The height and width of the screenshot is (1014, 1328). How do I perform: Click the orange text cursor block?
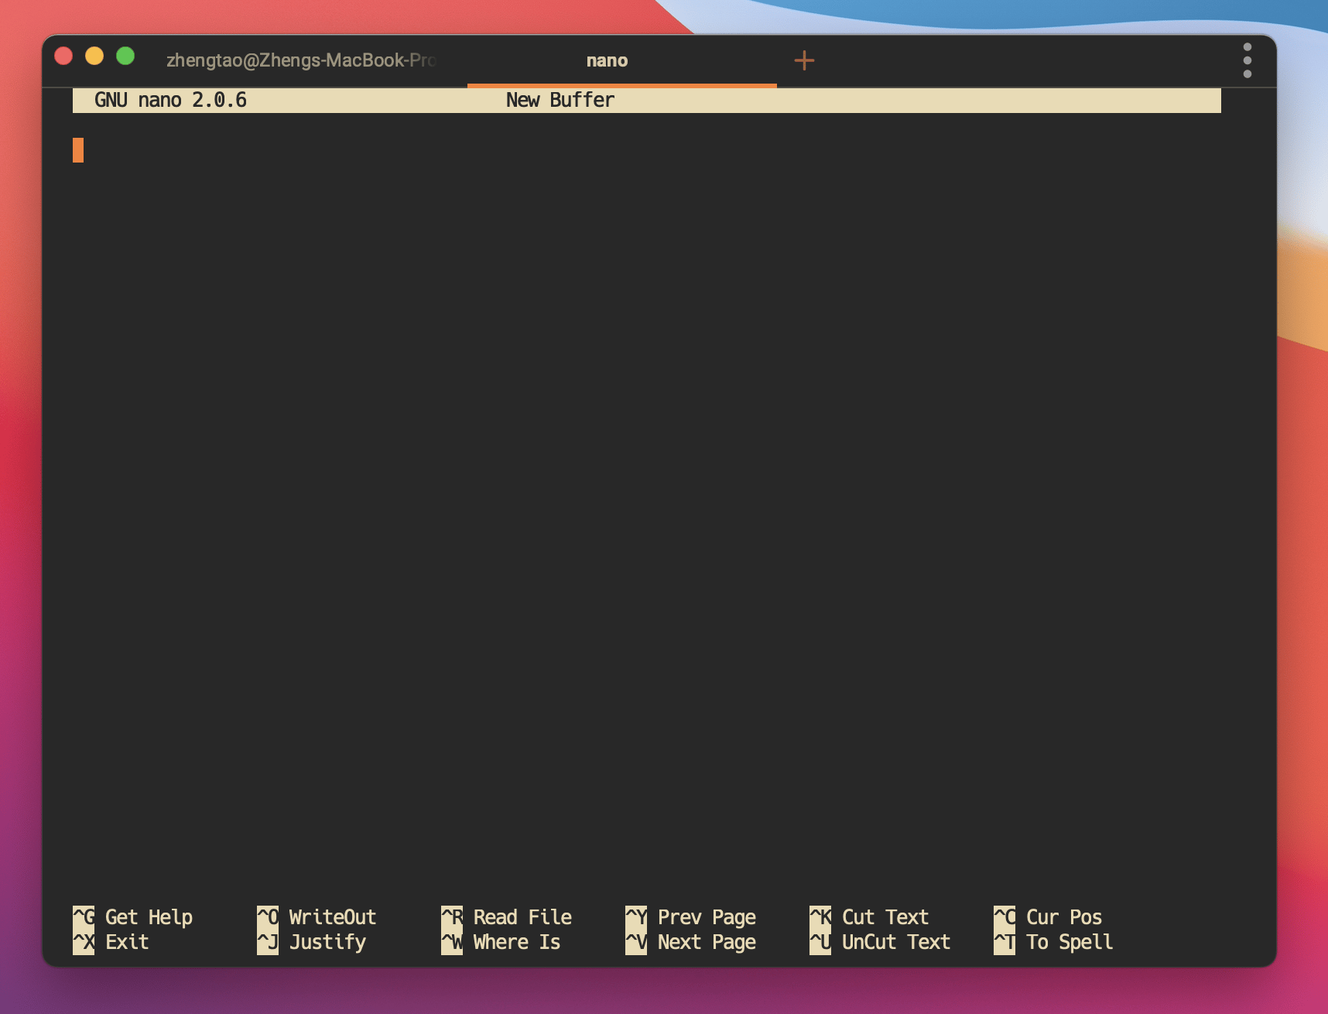point(78,150)
